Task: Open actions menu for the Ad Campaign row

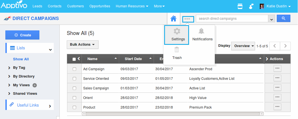Action: [277, 69]
